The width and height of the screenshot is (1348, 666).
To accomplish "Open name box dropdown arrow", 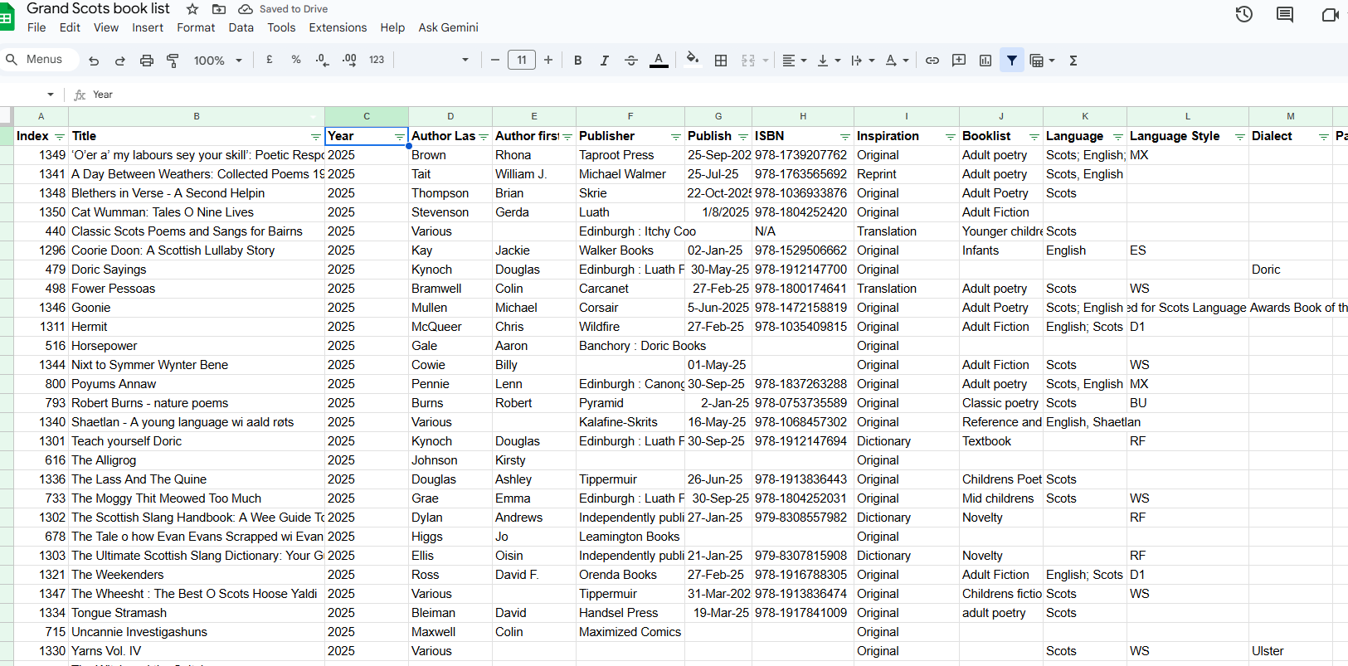I will 51,95.
